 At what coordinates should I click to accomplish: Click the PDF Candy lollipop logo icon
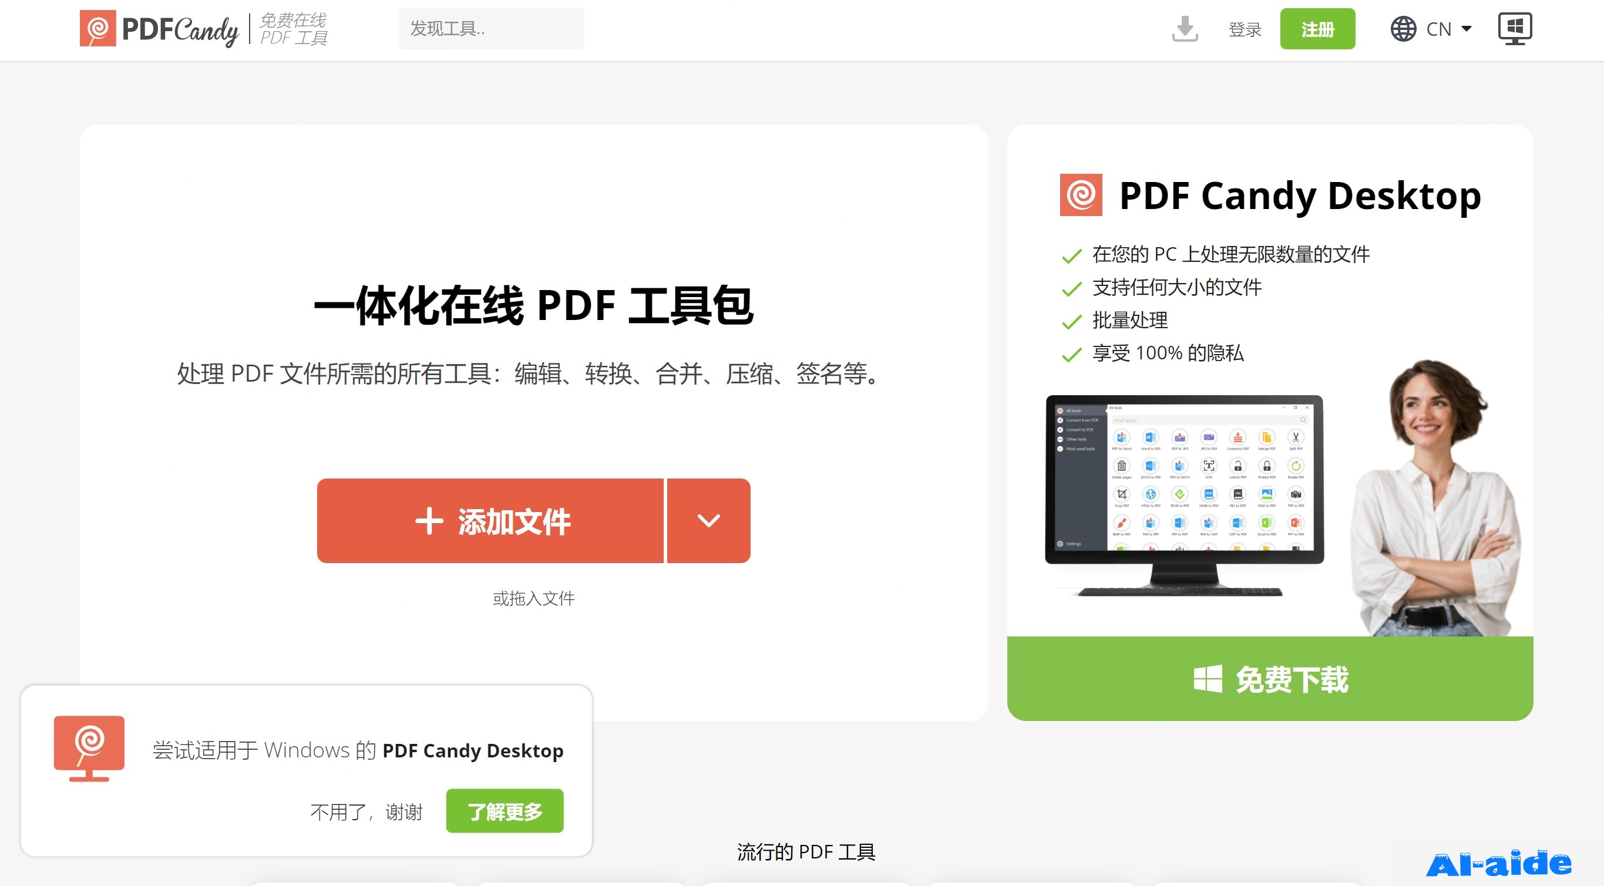(x=97, y=29)
